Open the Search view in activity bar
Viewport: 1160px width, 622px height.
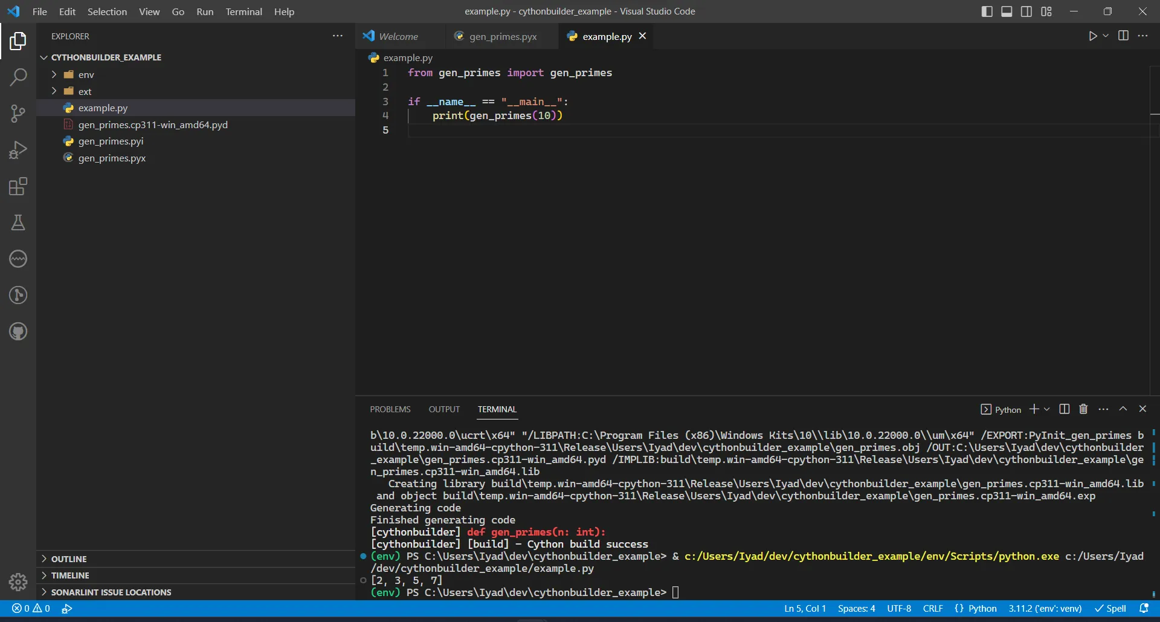18,77
